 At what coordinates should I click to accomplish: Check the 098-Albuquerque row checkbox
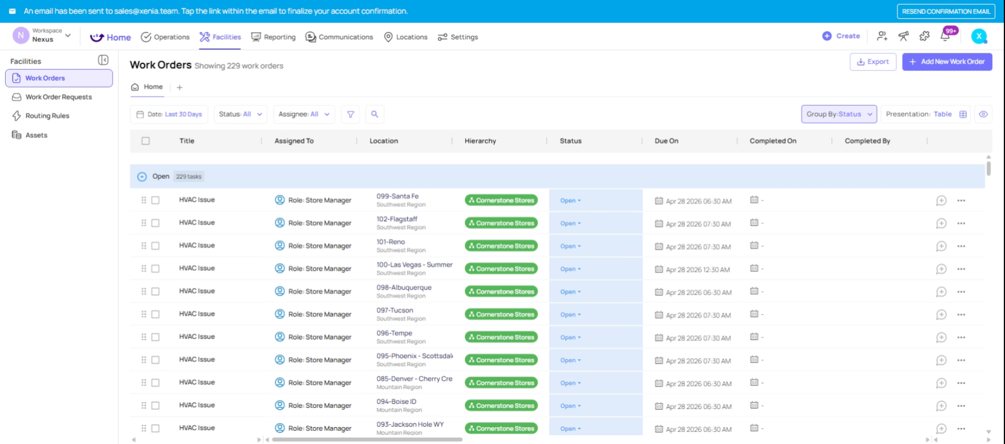click(x=155, y=291)
